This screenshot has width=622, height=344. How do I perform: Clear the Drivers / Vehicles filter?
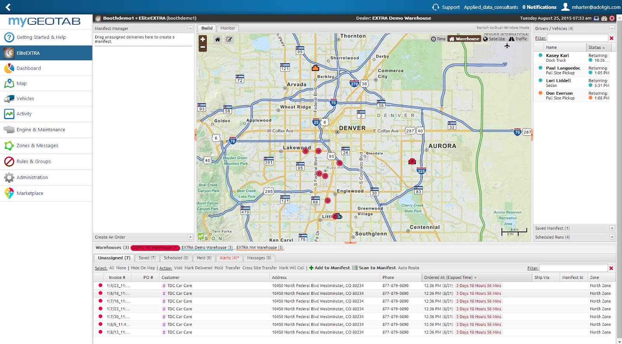point(612,38)
